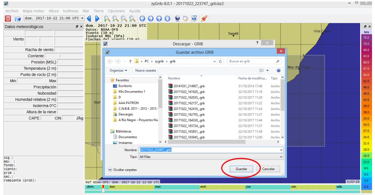Open the forecast date dropdown in toolbar
This screenshot has width=375, height=195.
(82, 18)
